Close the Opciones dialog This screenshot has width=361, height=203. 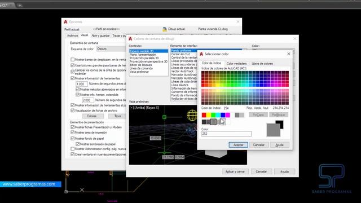(238, 21)
